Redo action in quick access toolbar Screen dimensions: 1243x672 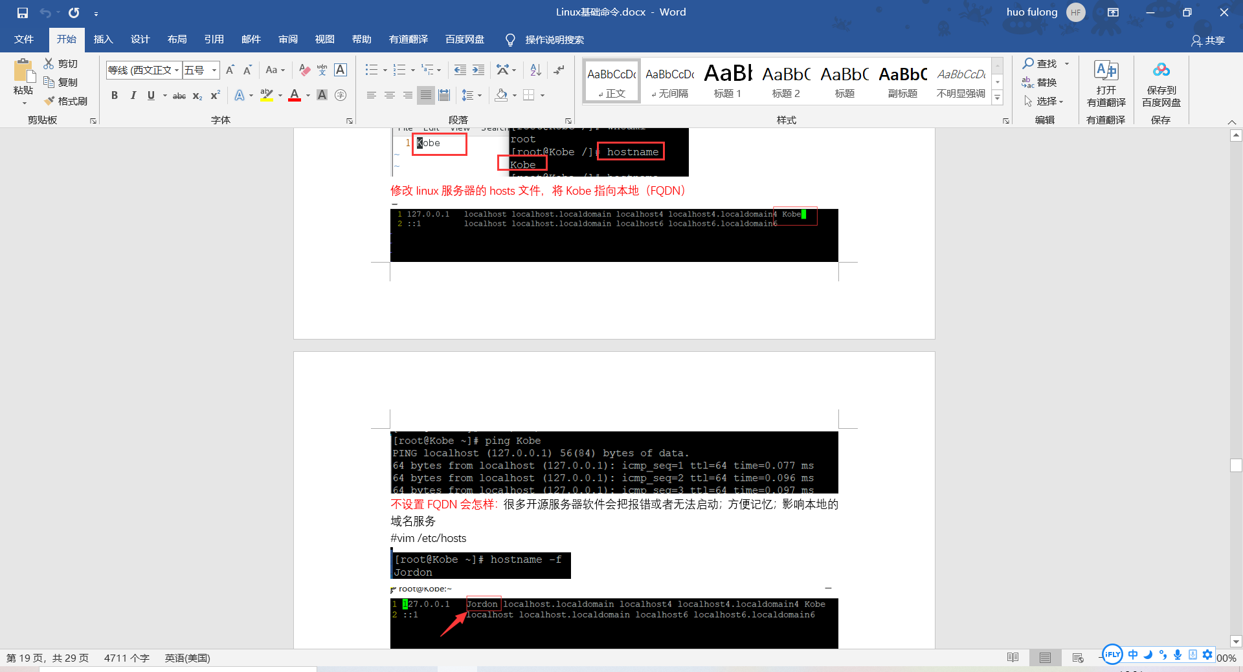tap(74, 12)
